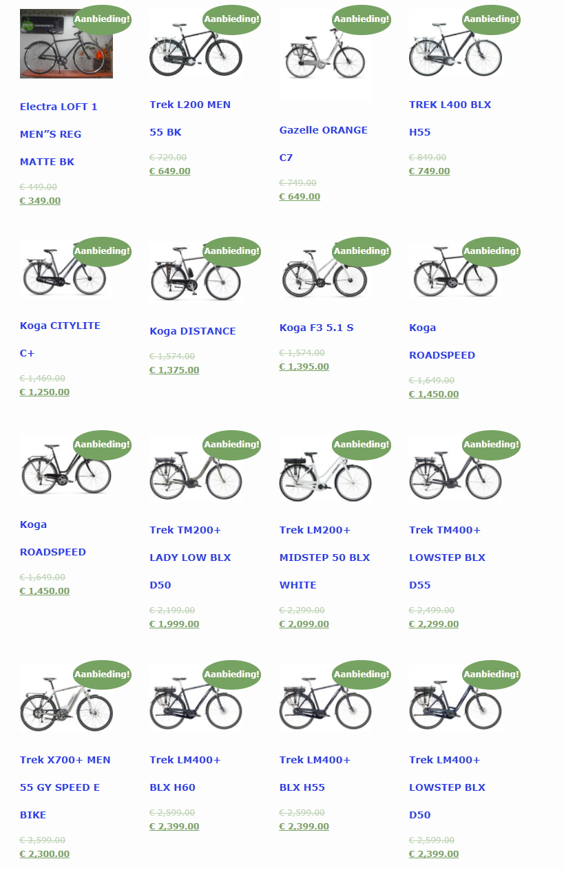Screen dimensions: 564x870
Task: Click the Aanbieding! badge on Gazelle ORANGE C7
Action: [x=362, y=19]
